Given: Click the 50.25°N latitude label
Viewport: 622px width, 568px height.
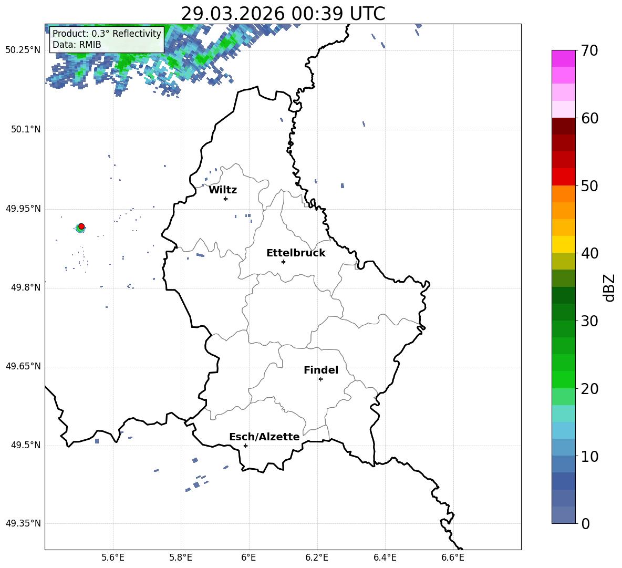Looking at the screenshot, I should [23, 50].
